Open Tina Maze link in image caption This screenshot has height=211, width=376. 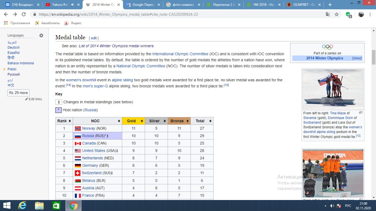click(338, 113)
